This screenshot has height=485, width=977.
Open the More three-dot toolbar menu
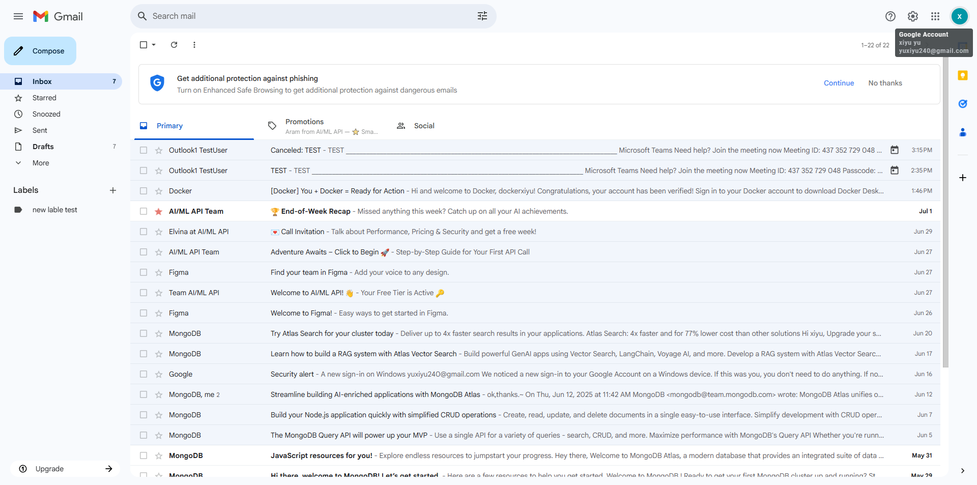coord(194,45)
